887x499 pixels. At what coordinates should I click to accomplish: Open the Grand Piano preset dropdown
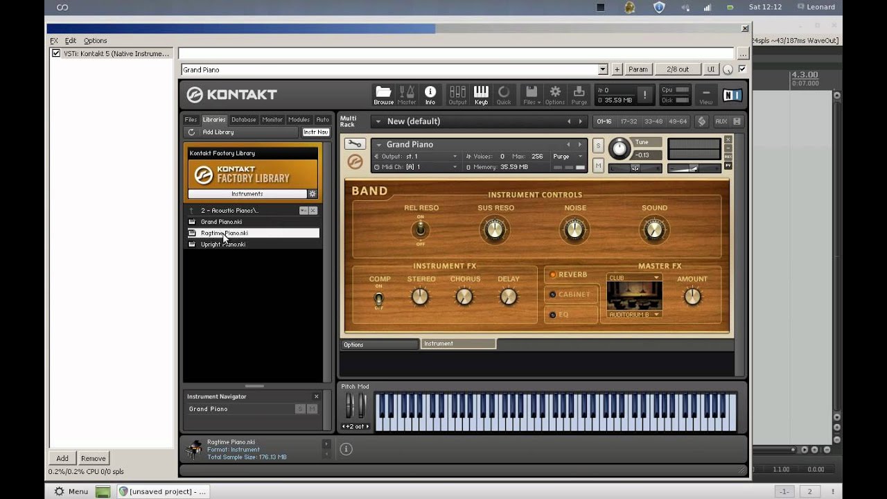point(602,69)
